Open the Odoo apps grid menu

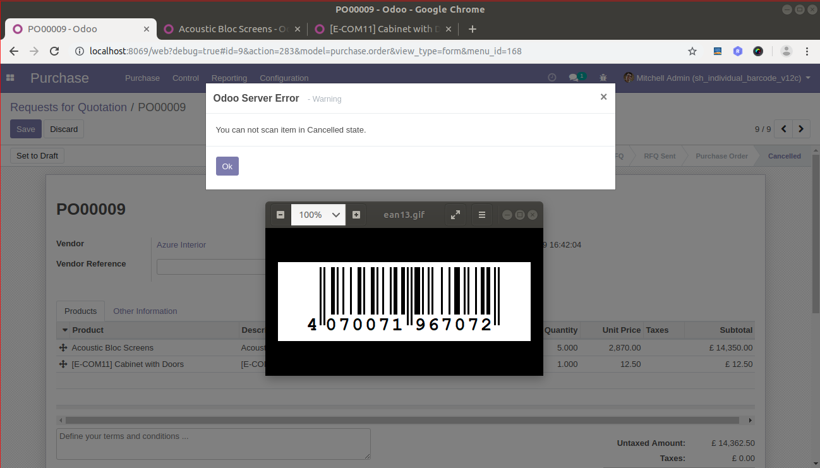pos(10,78)
